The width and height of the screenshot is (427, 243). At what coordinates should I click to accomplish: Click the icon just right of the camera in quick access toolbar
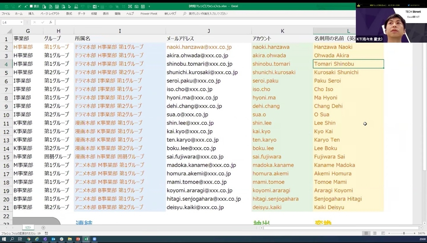tap(143, 6)
